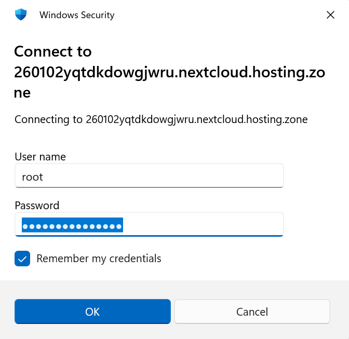The width and height of the screenshot is (349, 339).
Task: Click the User name label
Action: point(41,157)
